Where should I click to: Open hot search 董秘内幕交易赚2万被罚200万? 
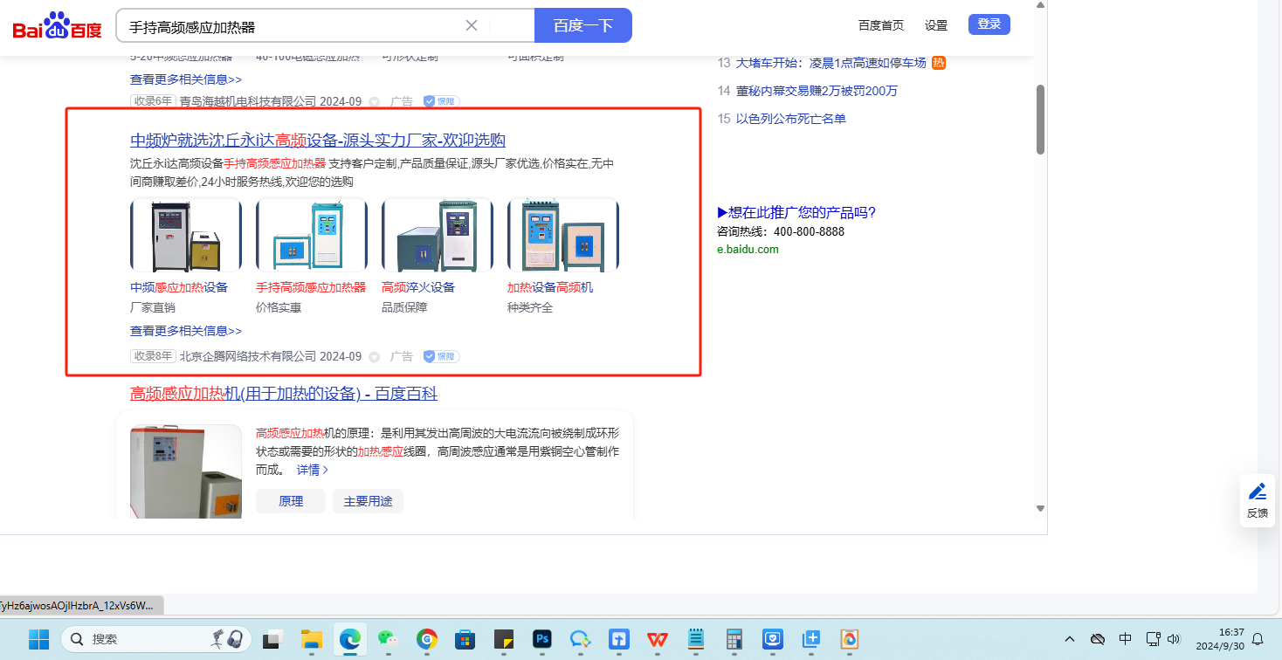click(817, 91)
